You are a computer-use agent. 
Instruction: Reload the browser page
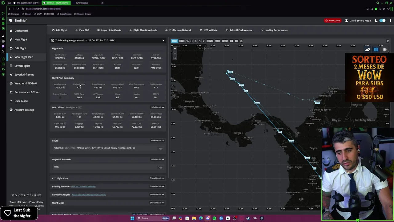point(18,9)
